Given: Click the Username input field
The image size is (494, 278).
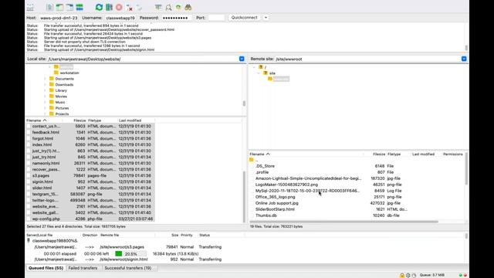Looking at the screenshot, I should pos(120,18).
